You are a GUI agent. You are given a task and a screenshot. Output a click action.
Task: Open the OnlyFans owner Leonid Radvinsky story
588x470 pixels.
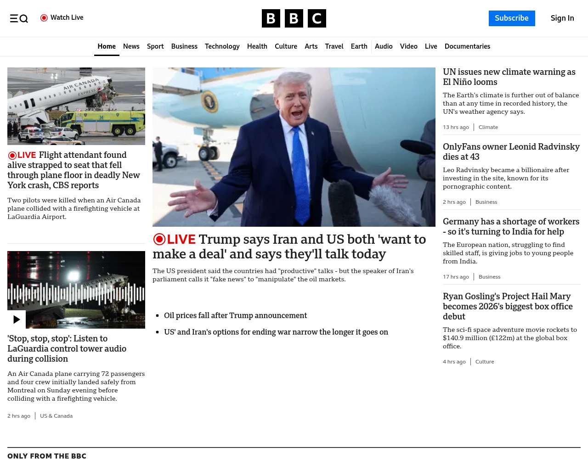[511, 151]
